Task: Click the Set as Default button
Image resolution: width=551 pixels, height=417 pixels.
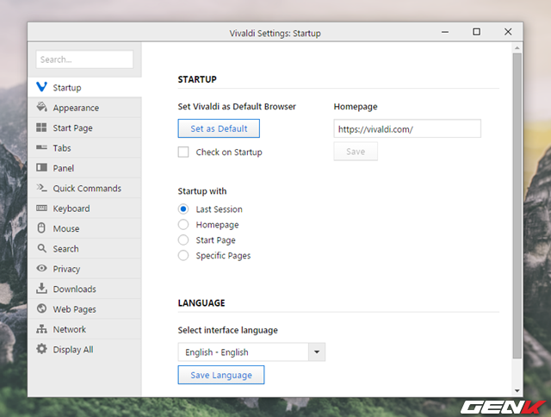Action: coord(219,129)
